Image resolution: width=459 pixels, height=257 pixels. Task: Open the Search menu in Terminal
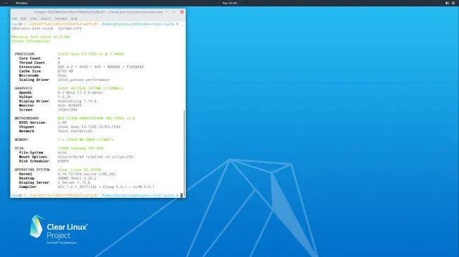(x=46, y=19)
